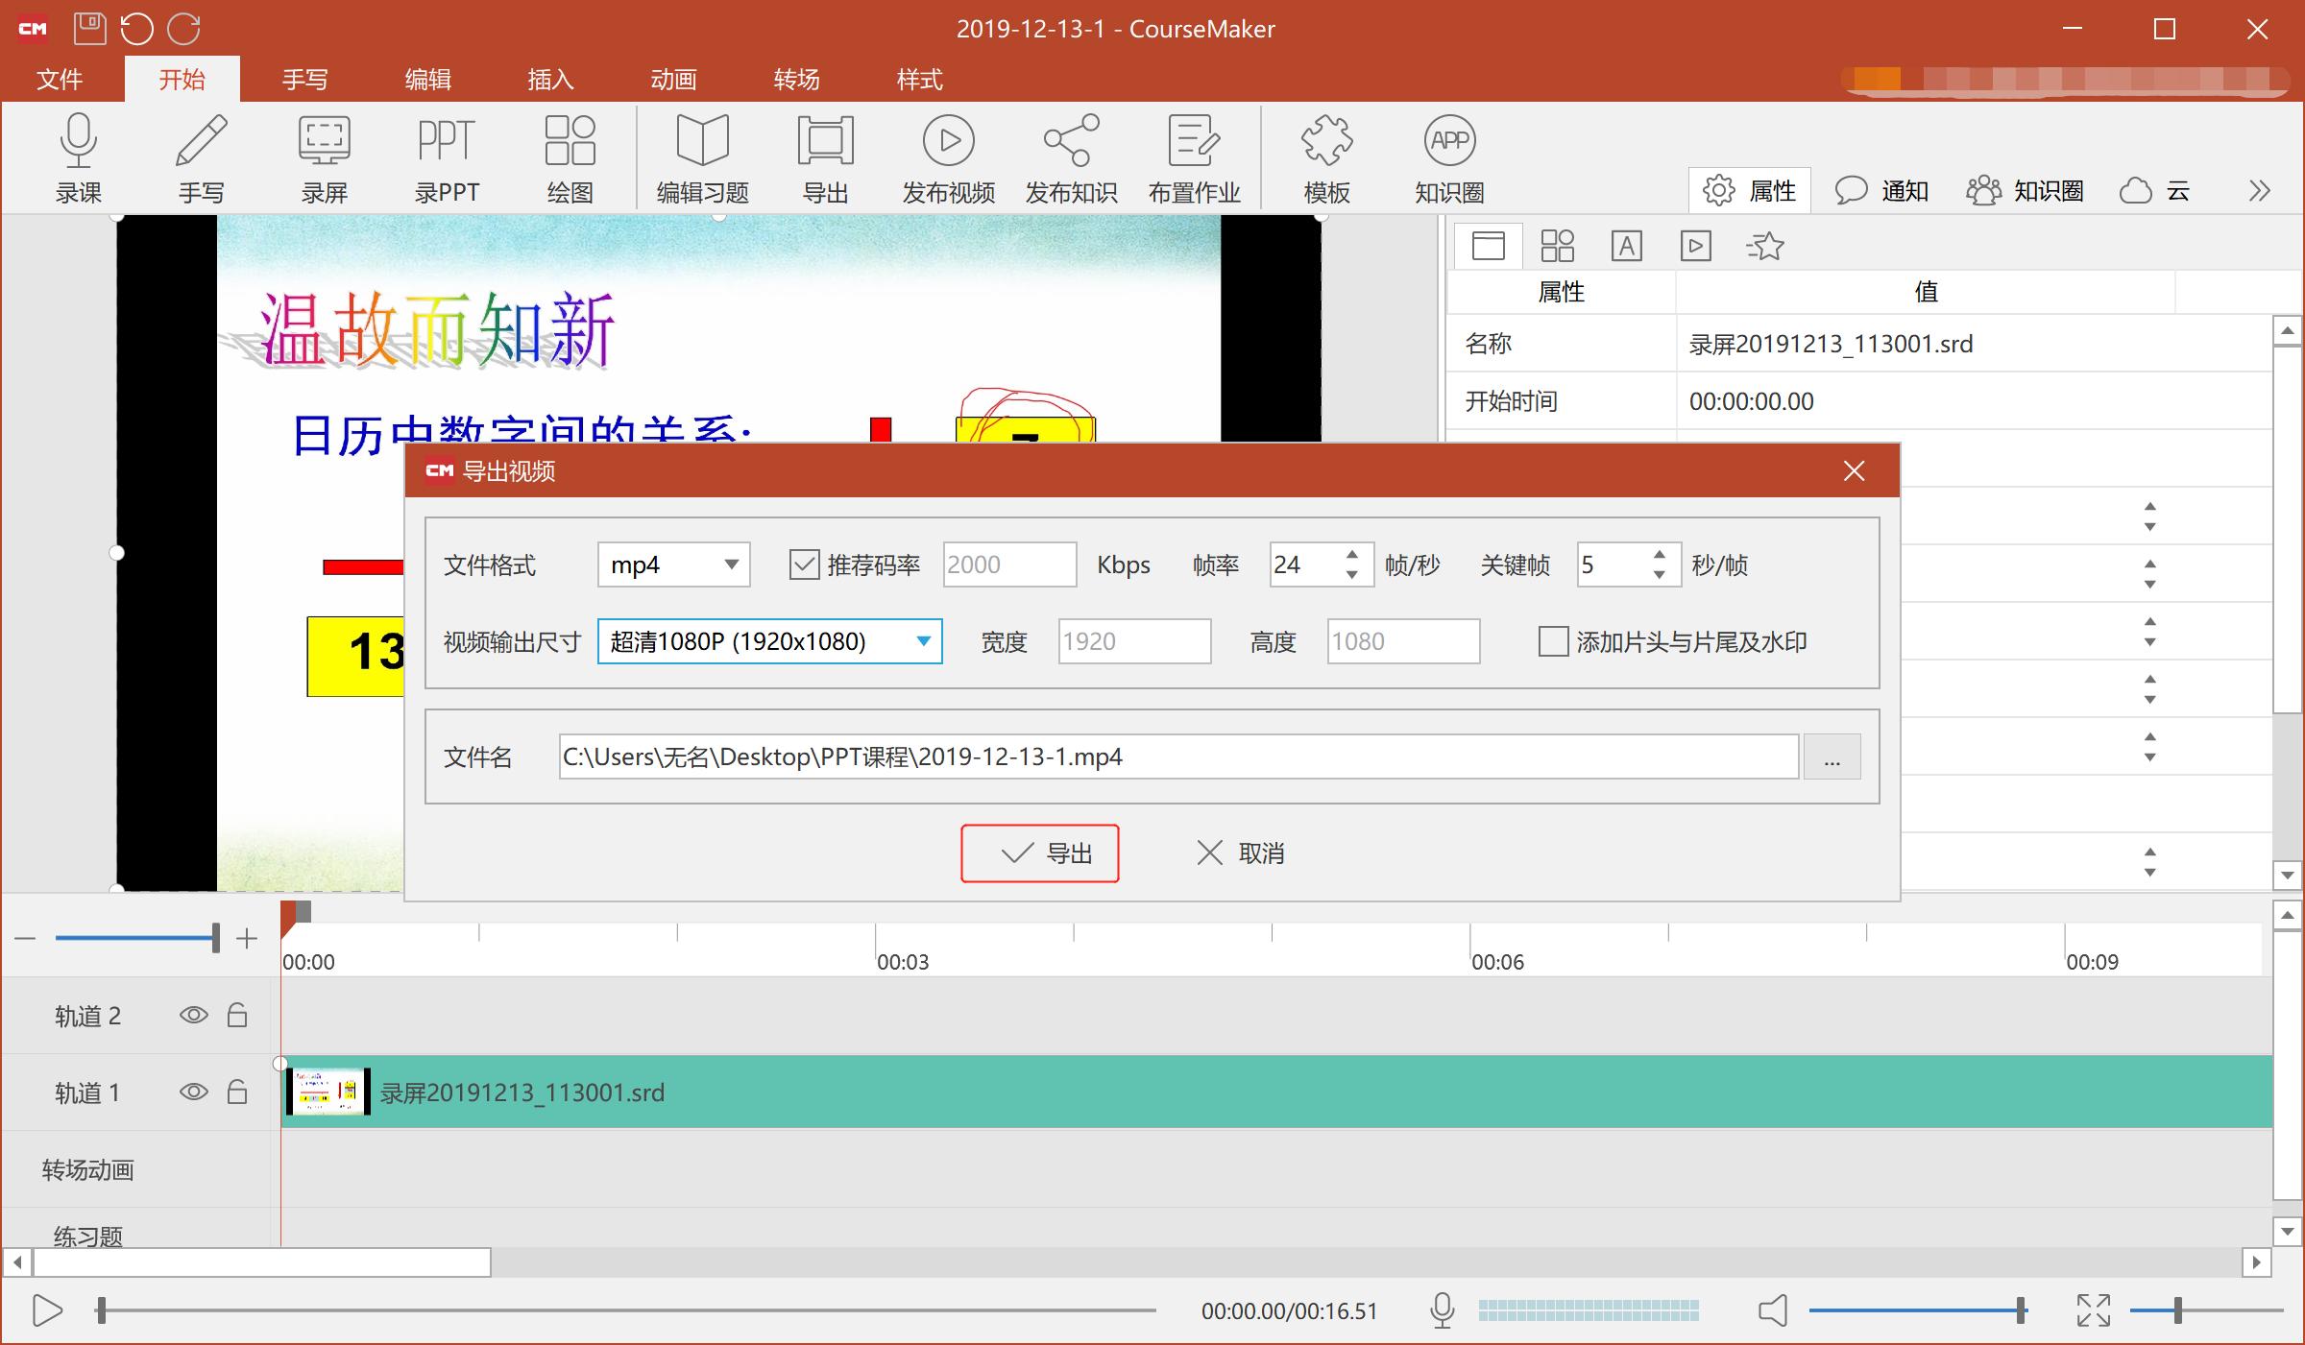Click the 模板 templates icon
The width and height of the screenshot is (2305, 1345).
pos(1327,158)
